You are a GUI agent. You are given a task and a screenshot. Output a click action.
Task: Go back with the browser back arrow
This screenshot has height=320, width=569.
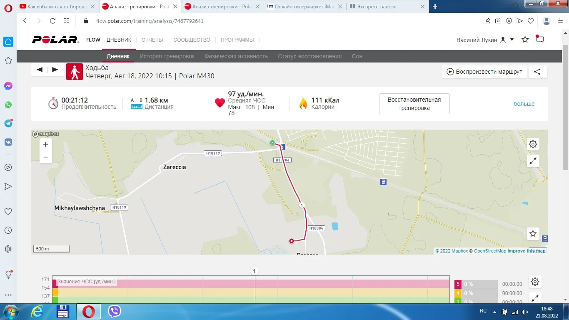(x=25, y=21)
